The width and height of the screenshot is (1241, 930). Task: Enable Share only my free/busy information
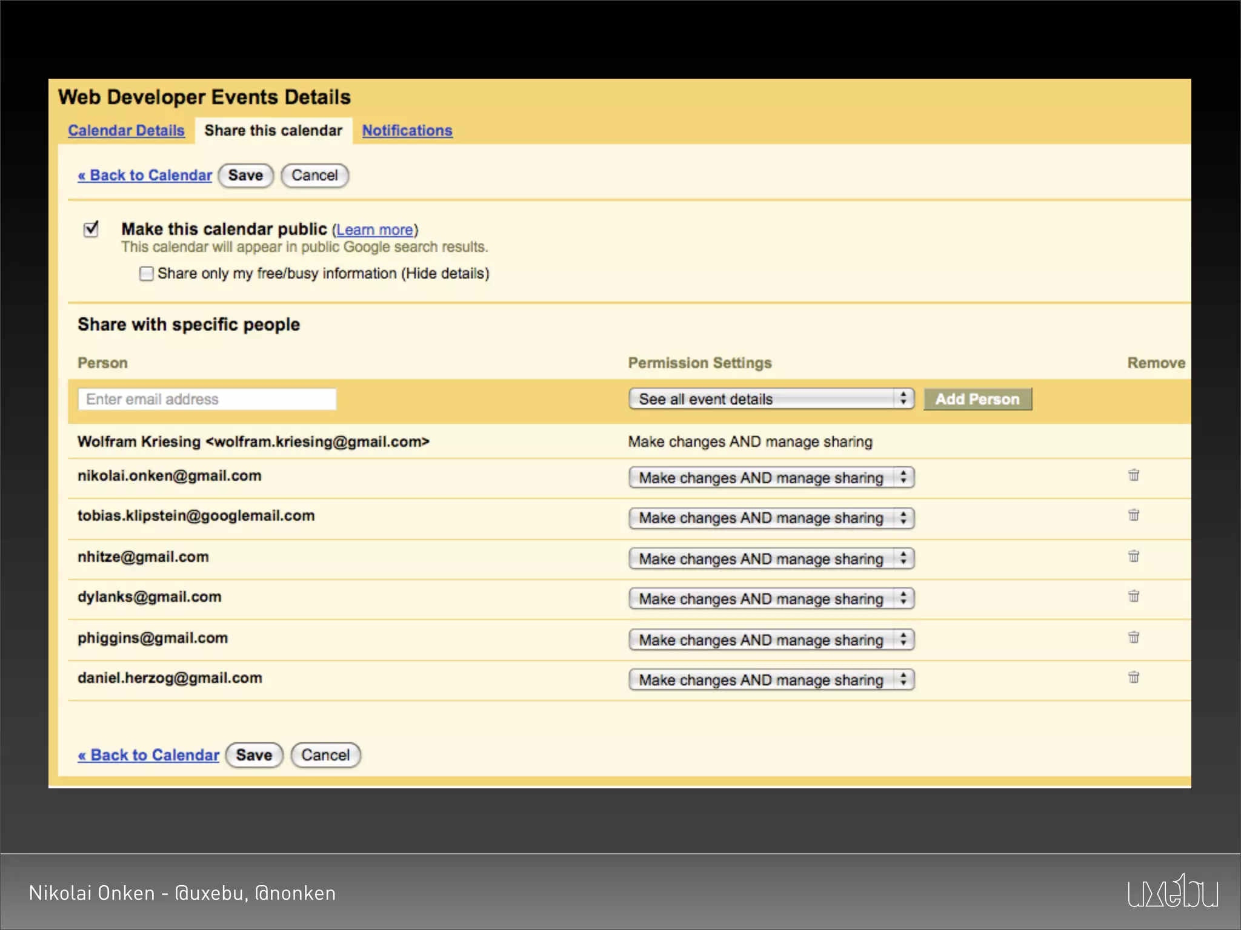[x=146, y=274]
